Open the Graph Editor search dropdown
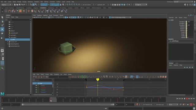The image size is (196, 110). (x=52, y=80)
